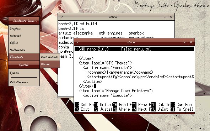Click conky in the back xterm listing
The image size is (210, 131).
[64, 47]
